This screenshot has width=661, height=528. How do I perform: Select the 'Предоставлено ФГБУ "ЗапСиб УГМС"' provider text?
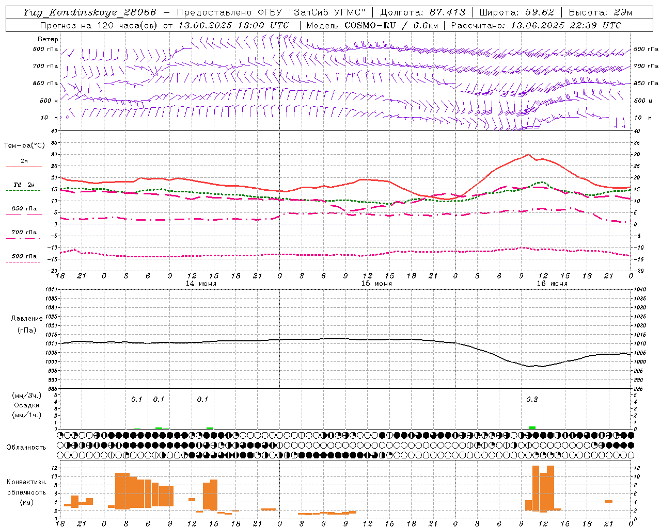(x=271, y=12)
